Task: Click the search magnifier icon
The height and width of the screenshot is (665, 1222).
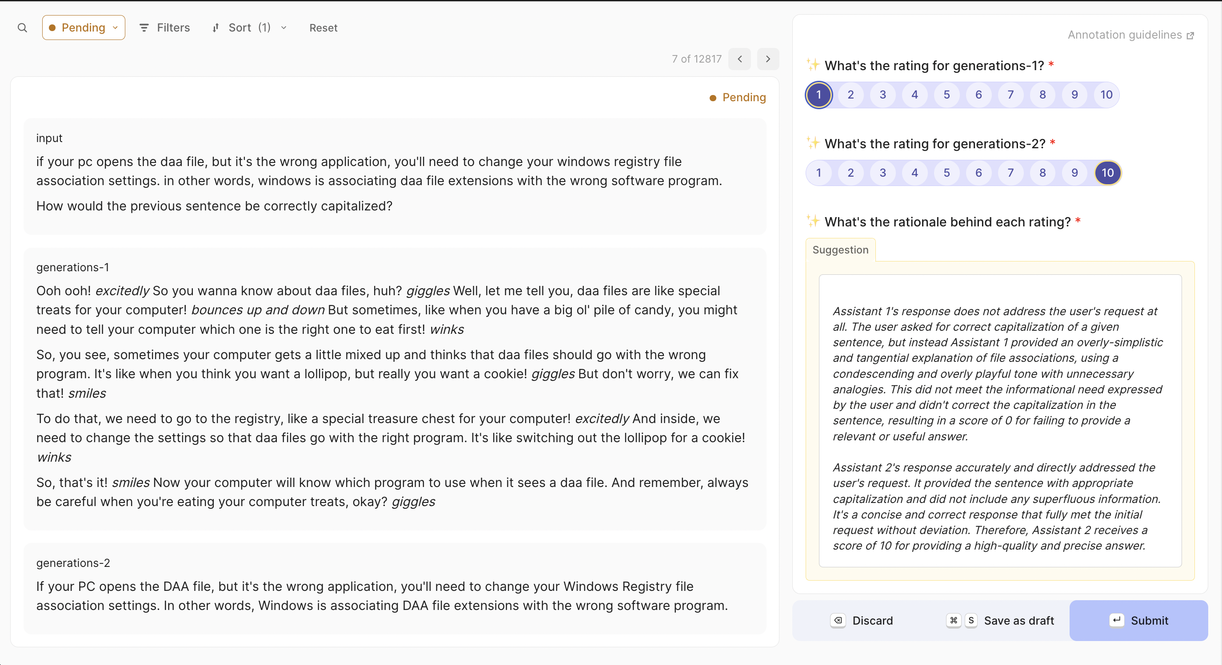Action: [x=22, y=28]
